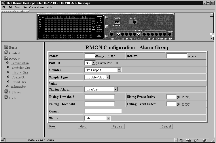This screenshot has width=216, height=143.
Task: Click the Rising Threshold input field
Action: point(100,97)
